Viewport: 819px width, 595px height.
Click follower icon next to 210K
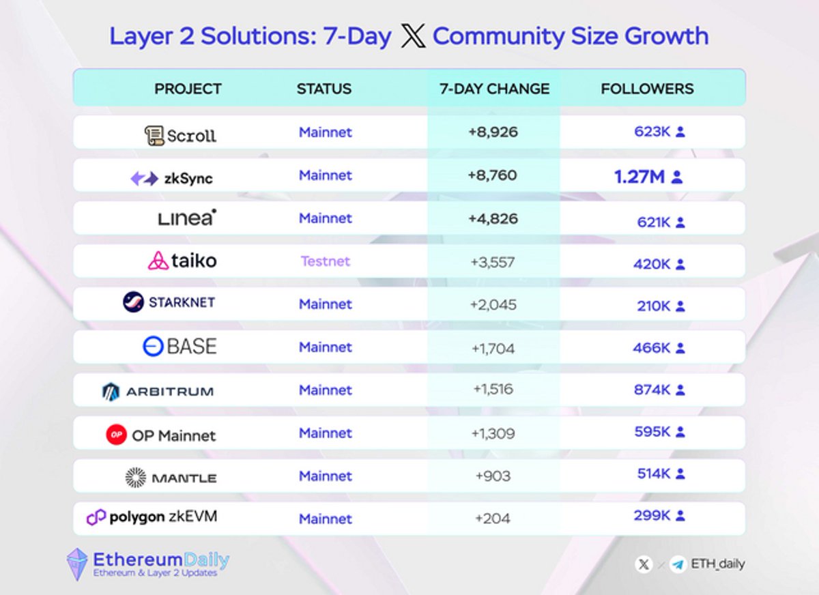(x=680, y=306)
